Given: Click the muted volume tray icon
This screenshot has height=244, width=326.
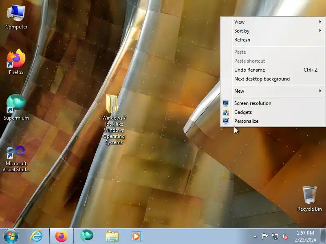Looking at the screenshot, I should coord(284,236).
